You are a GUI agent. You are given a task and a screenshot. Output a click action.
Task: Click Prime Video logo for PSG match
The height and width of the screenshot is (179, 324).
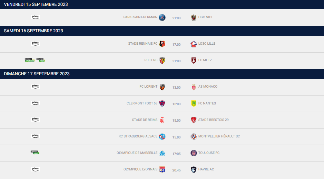(x=35, y=17)
